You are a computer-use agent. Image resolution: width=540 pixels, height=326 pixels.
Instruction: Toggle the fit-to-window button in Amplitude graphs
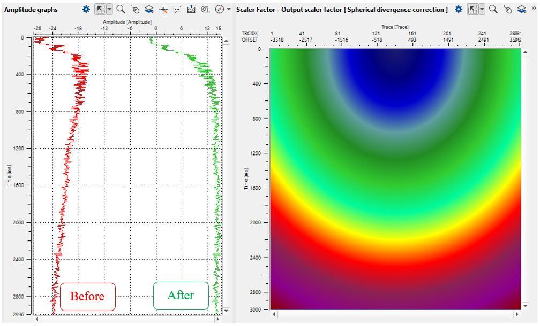click(x=100, y=9)
